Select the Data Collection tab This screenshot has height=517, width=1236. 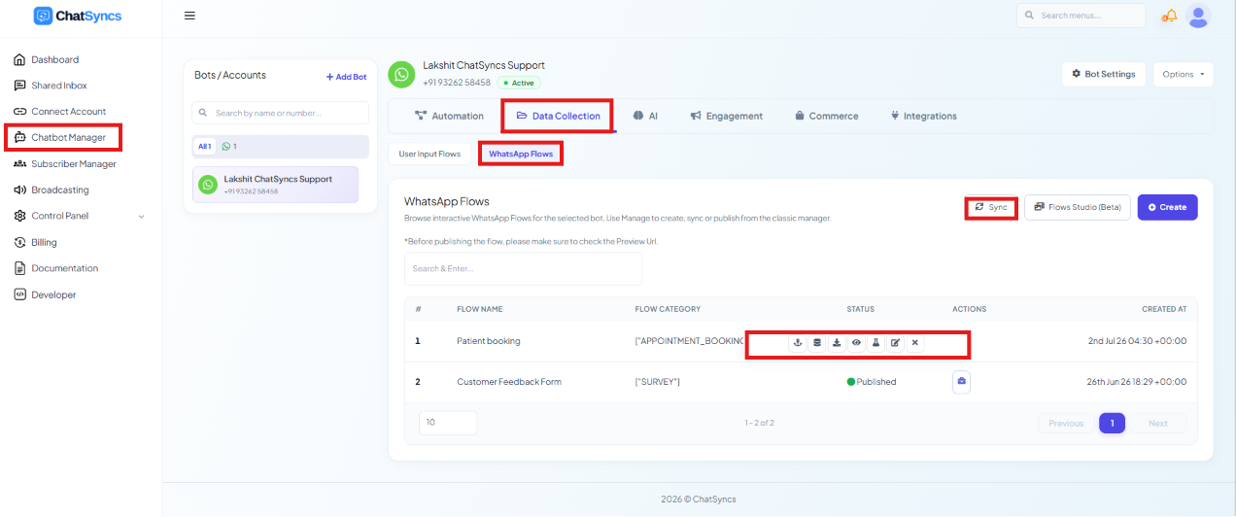pyautogui.click(x=558, y=116)
